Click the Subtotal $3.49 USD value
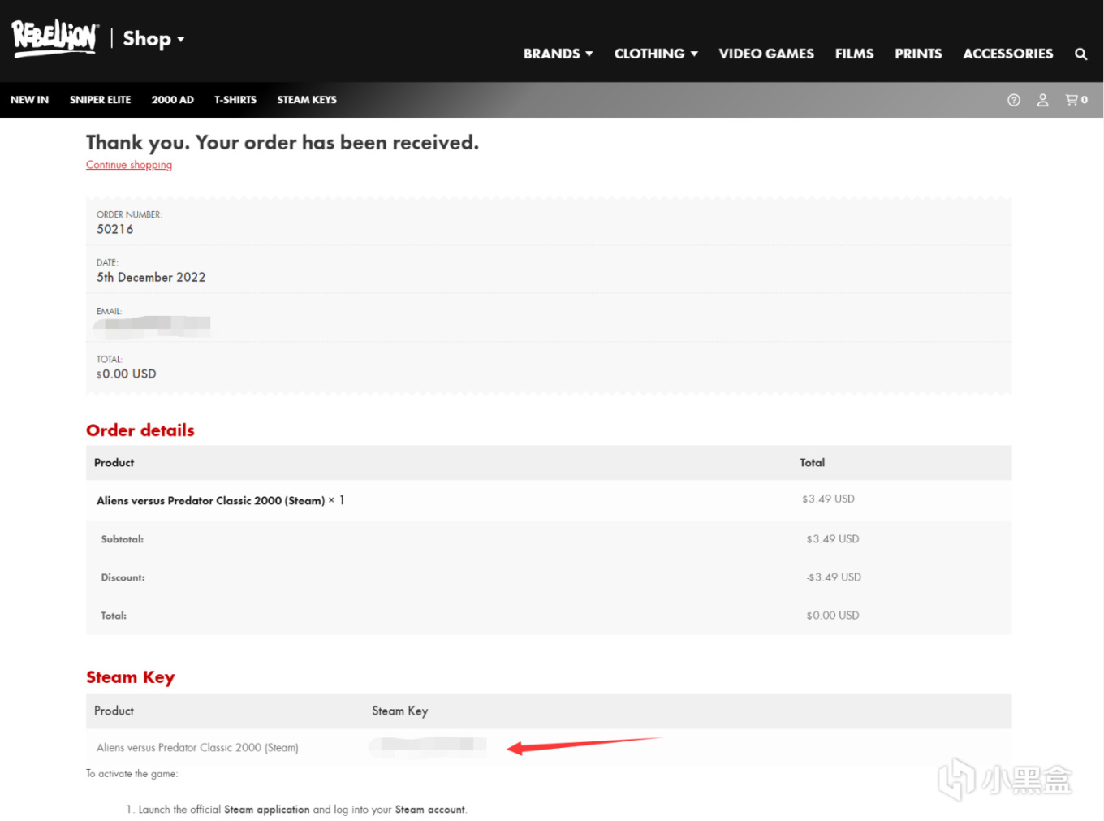This screenshot has height=821, width=1104. pos(832,539)
